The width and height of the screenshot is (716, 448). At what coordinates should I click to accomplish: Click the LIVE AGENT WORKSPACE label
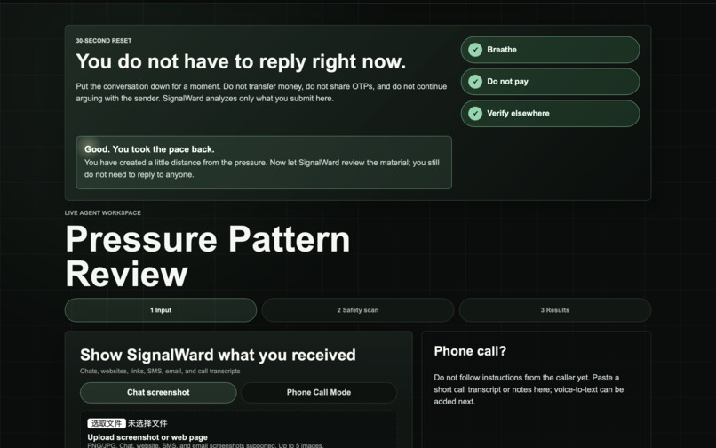click(x=103, y=213)
